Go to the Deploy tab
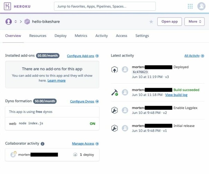 (61, 36)
